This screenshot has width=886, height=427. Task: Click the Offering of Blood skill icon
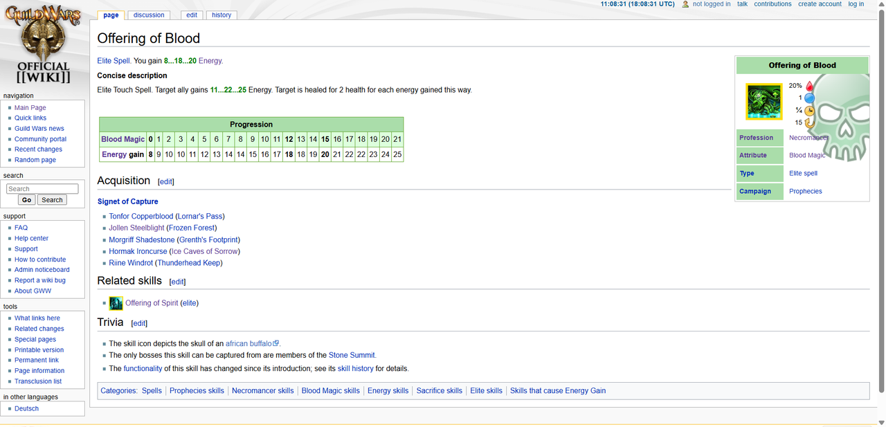point(763,102)
